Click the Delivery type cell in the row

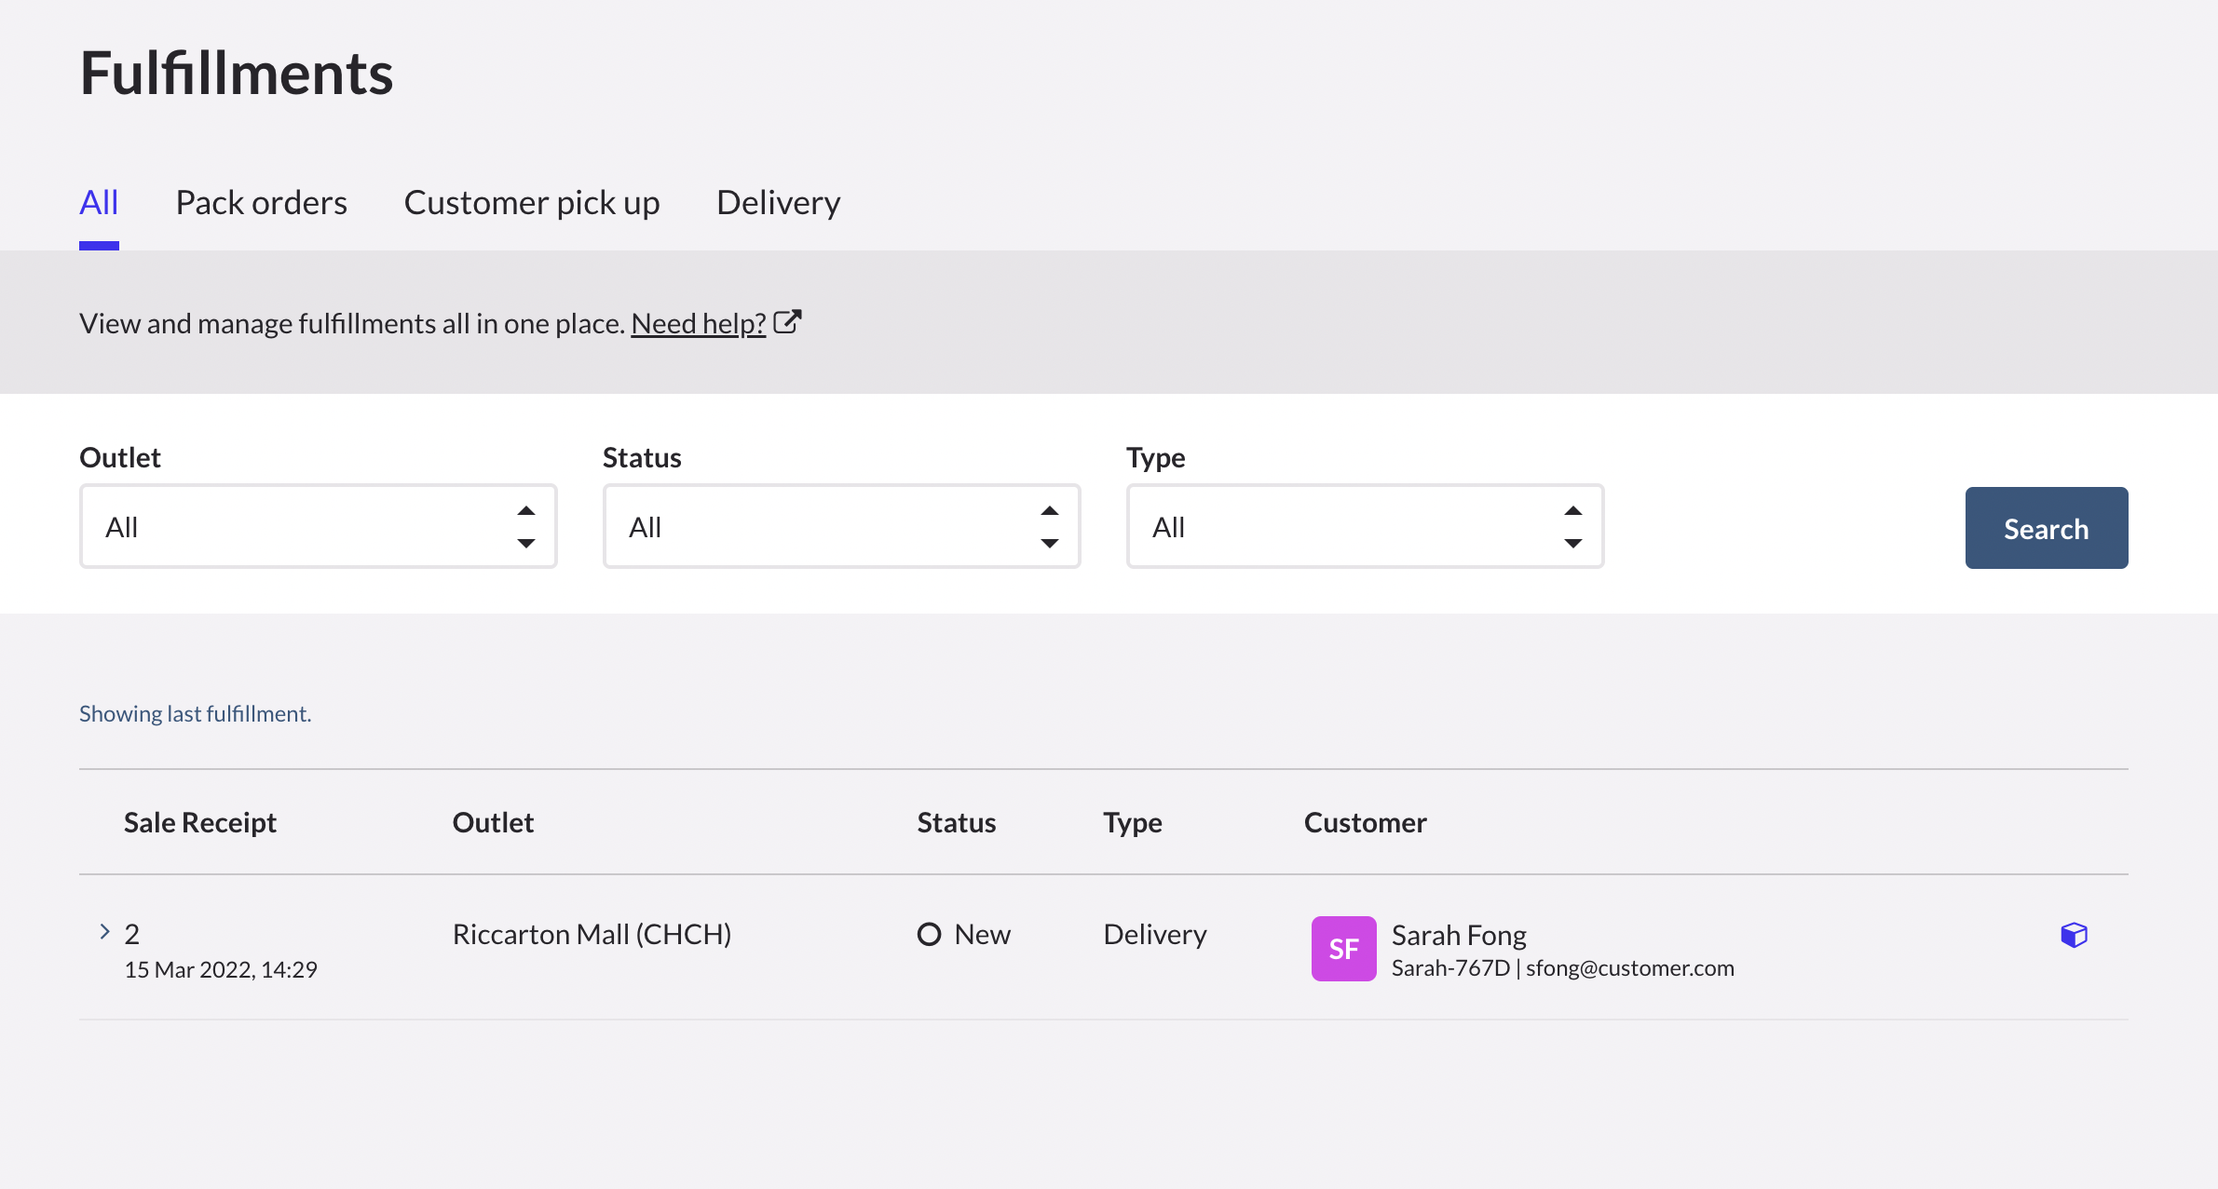point(1155,934)
